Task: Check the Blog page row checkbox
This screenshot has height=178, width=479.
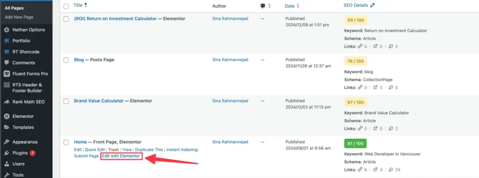Action: point(66,60)
